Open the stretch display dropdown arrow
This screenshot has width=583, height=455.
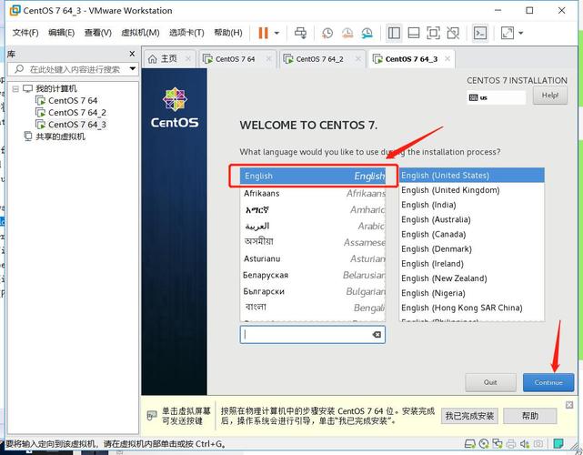(521, 33)
